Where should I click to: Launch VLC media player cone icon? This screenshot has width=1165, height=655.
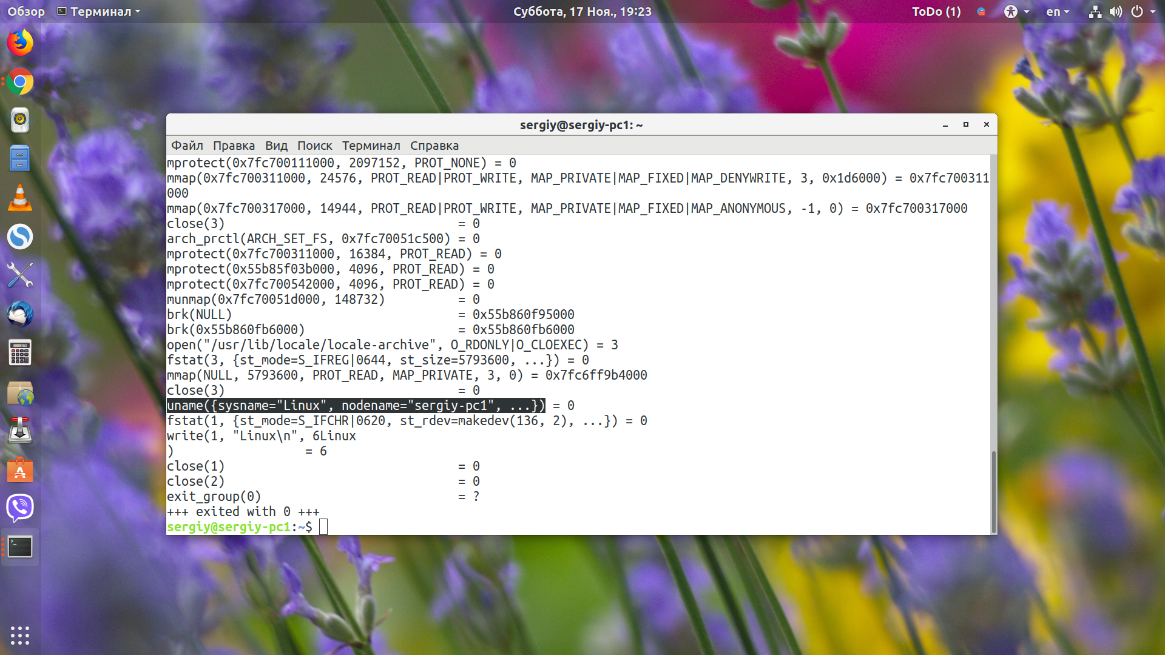pos(20,198)
